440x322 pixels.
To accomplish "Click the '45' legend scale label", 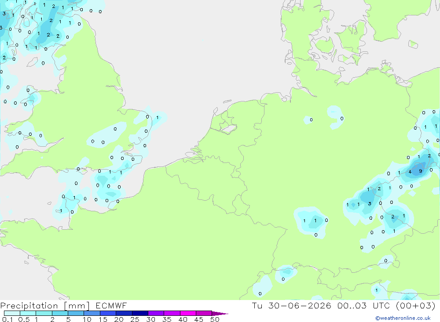I will coord(199,319).
